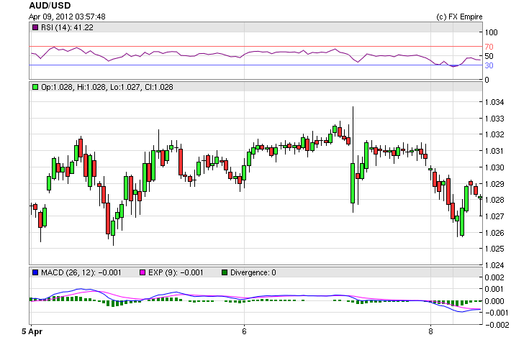Click the 1.024 price axis label
This screenshot has height=350, width=511.
(x=494, y=265)
